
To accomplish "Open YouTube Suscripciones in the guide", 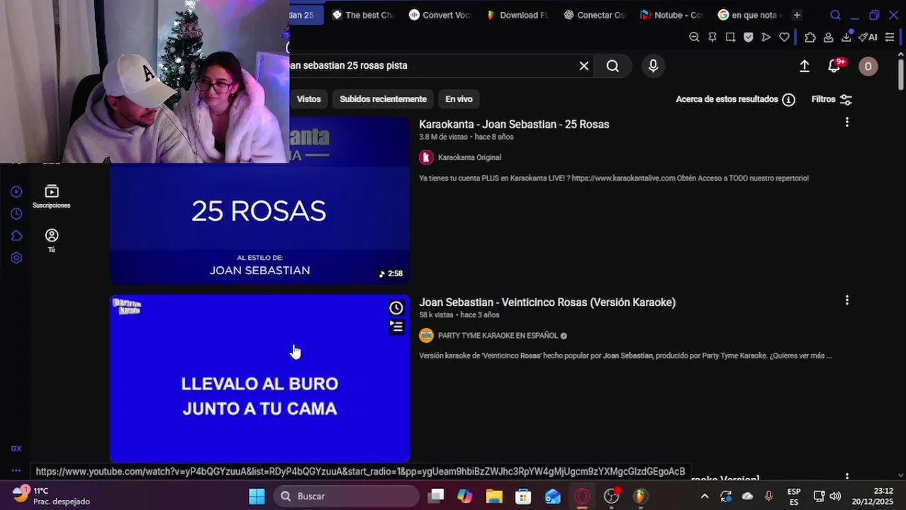I will [52, 196].
